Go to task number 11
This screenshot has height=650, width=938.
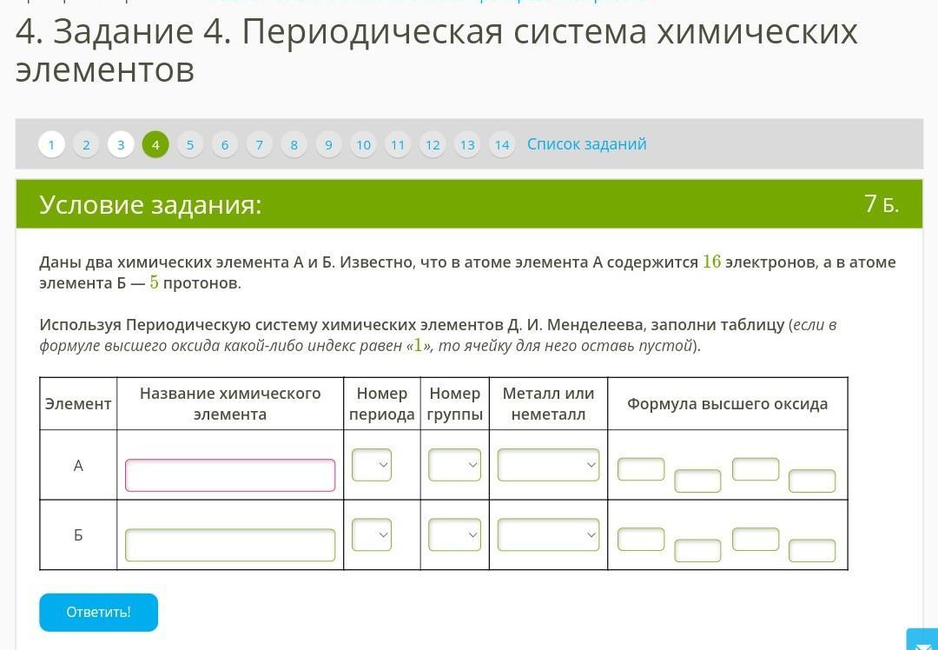click(x=399, y=145)
